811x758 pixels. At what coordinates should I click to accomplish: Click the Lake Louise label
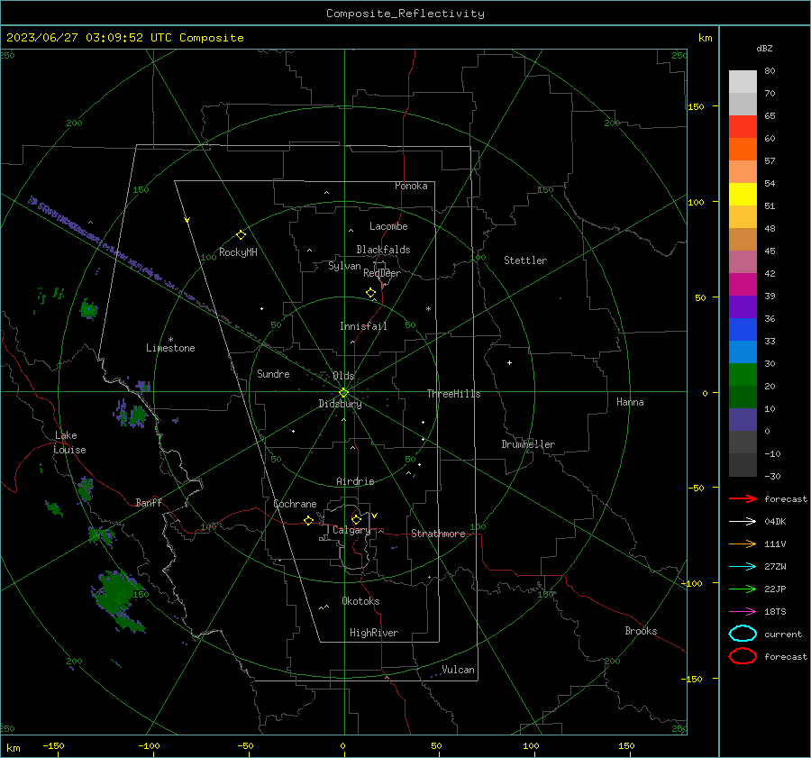(x=69, y=443)
